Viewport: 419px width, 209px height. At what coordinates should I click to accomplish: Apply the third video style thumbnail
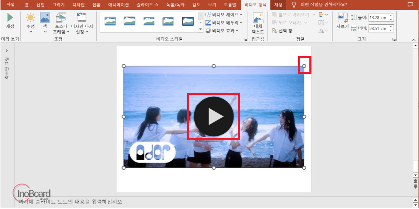(149, 21)
